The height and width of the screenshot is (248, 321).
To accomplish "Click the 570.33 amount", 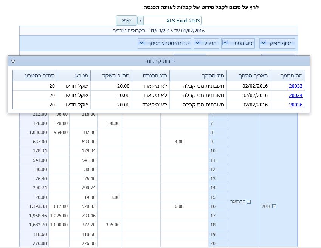I will click(x=88, y=206).
